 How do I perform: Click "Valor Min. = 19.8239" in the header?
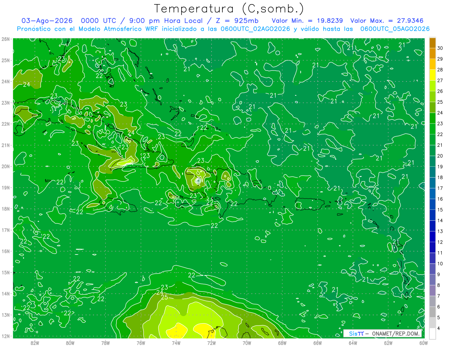coord(307,21)
